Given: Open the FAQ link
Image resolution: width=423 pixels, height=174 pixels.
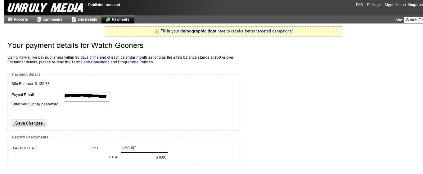Looking at the screenshot, I should point(359,5).
